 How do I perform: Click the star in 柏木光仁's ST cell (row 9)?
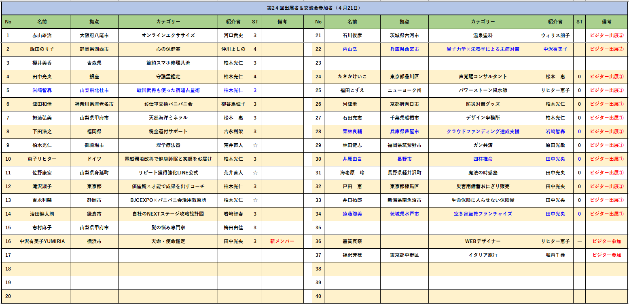[x=255, y=145]
